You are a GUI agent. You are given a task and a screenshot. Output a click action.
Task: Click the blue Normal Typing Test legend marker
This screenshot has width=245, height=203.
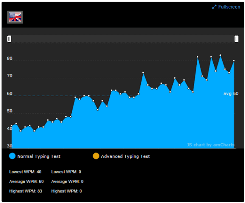[12, 156]
